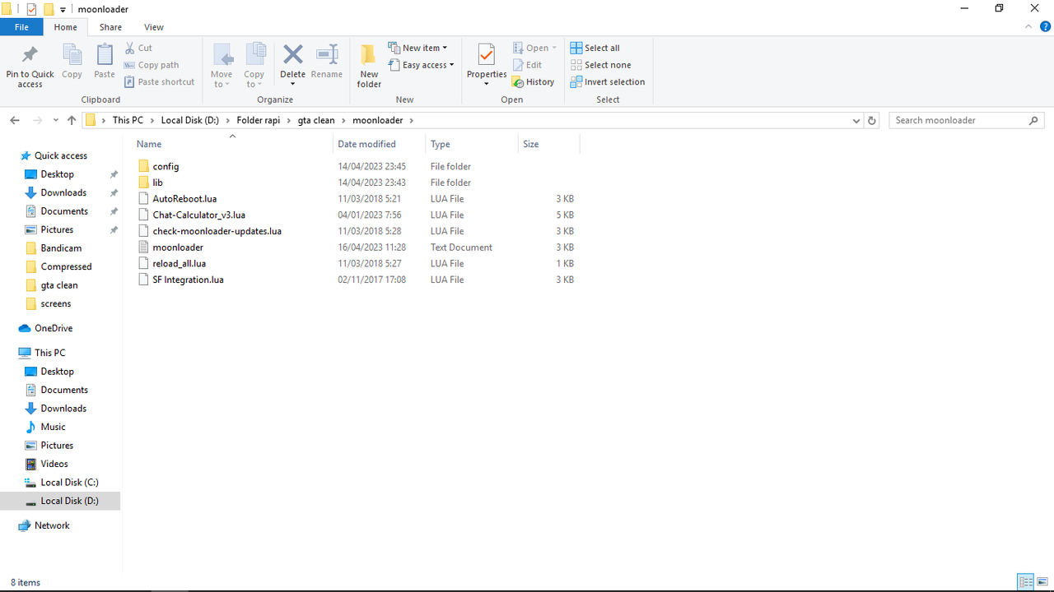Click the Cut scissors icon
The height and width of the screenshot is (592, 1054).
click(130, 48)
